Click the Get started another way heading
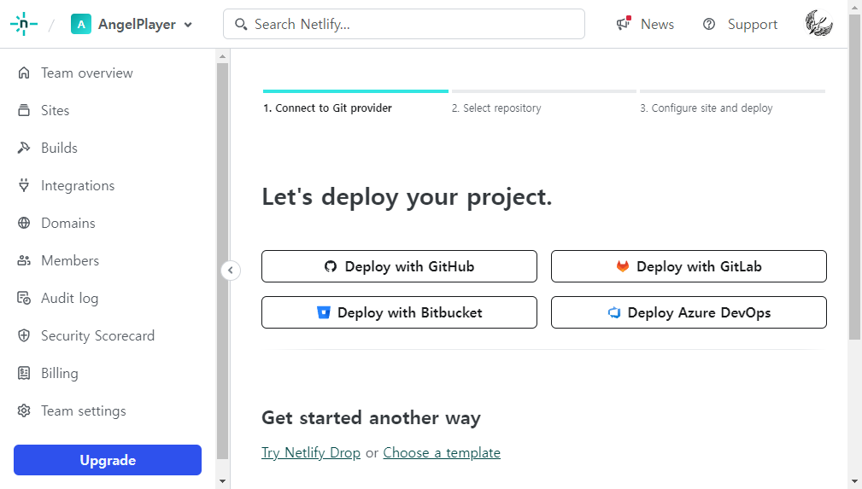 (371, 417)
